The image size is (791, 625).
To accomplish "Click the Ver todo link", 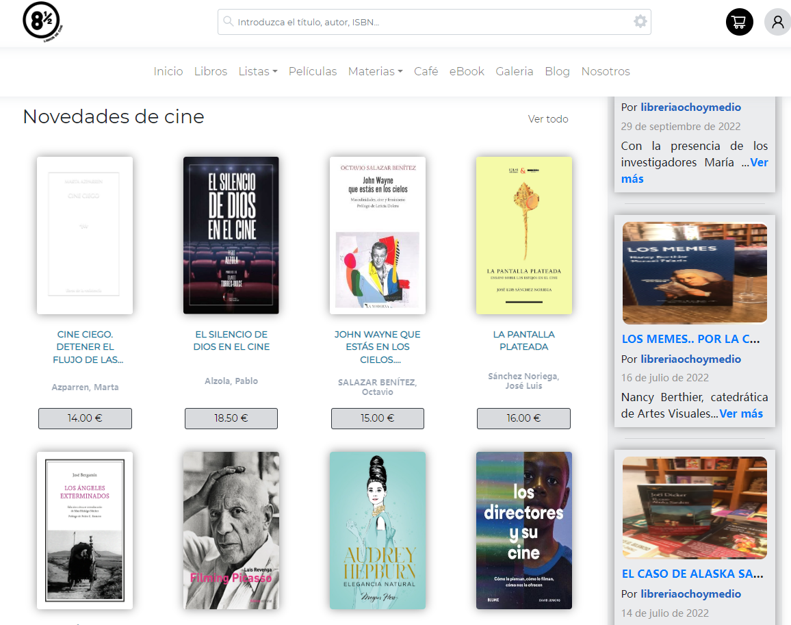I will click(x=547, y=119).
